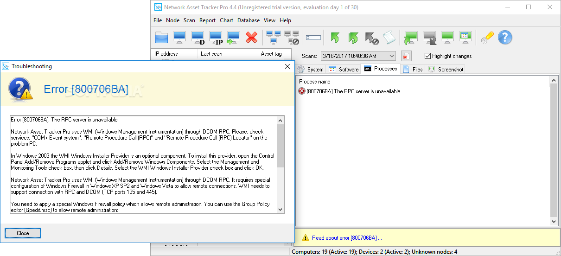The image size is (561, 256).
Task: Click the Processes panel vertical scrollbar
Action: click(554, 151)
